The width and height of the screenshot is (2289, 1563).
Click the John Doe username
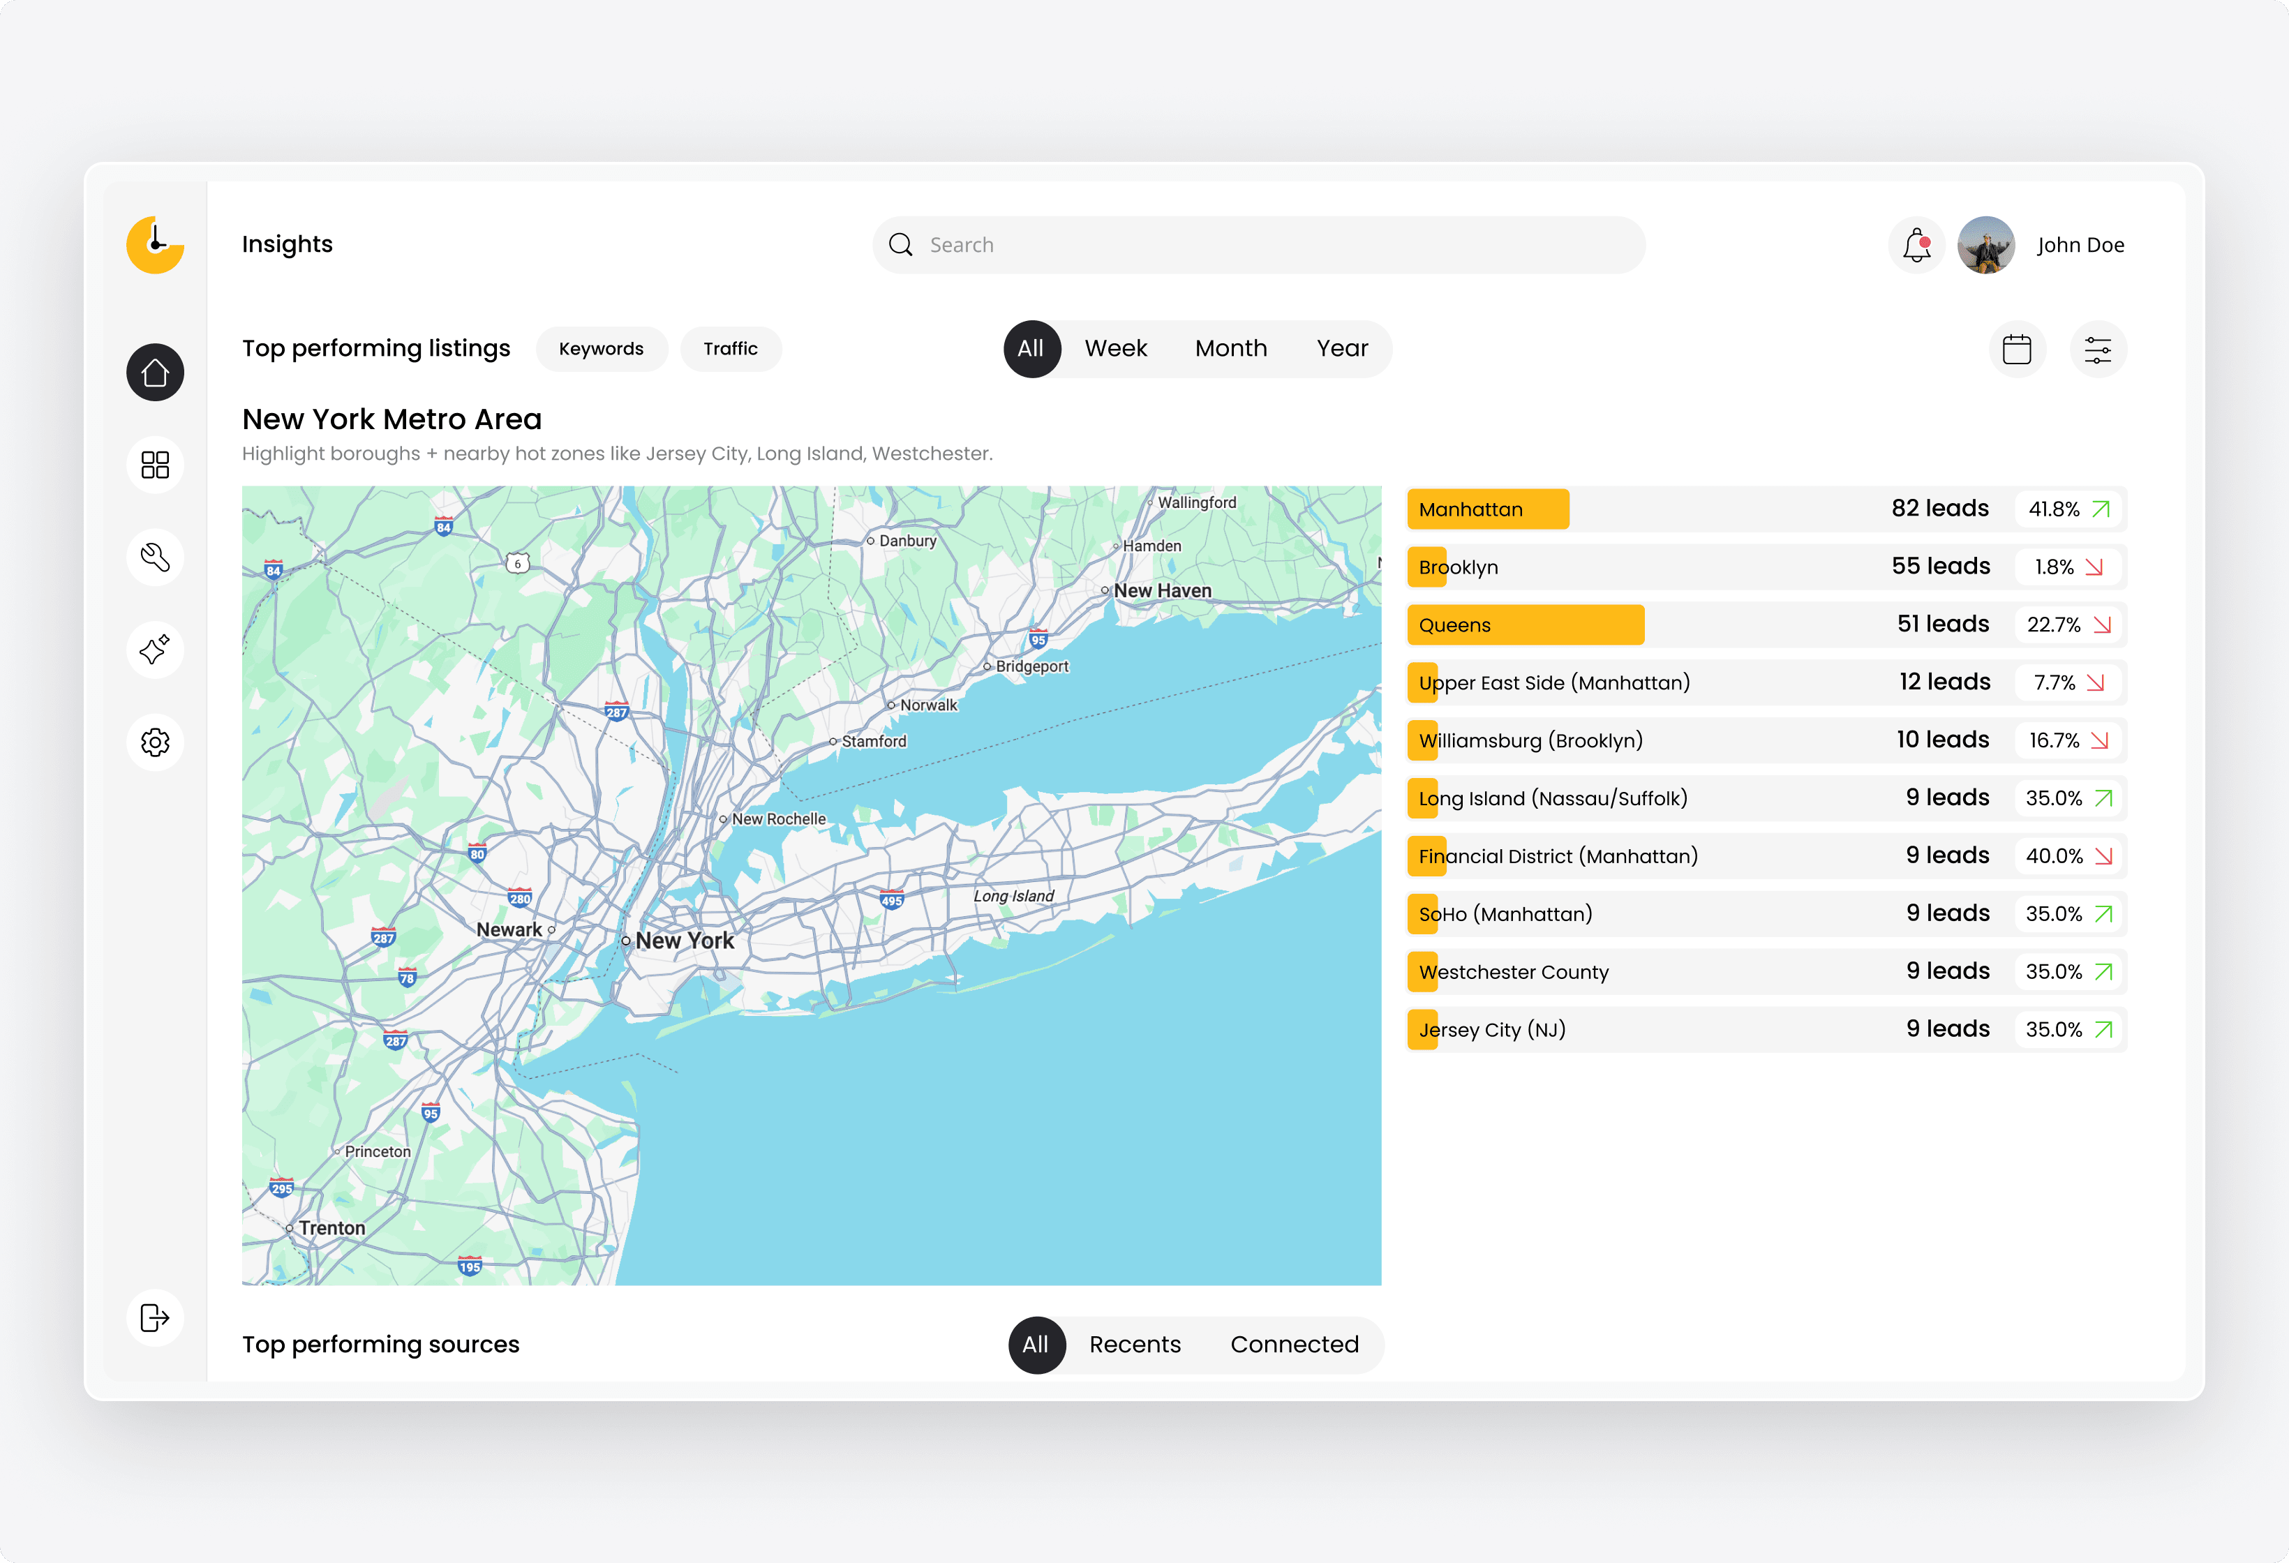2080,245
